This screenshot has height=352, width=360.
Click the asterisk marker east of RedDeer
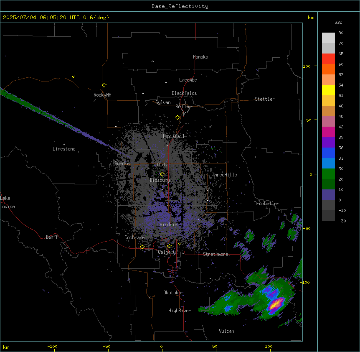[210, 127]
